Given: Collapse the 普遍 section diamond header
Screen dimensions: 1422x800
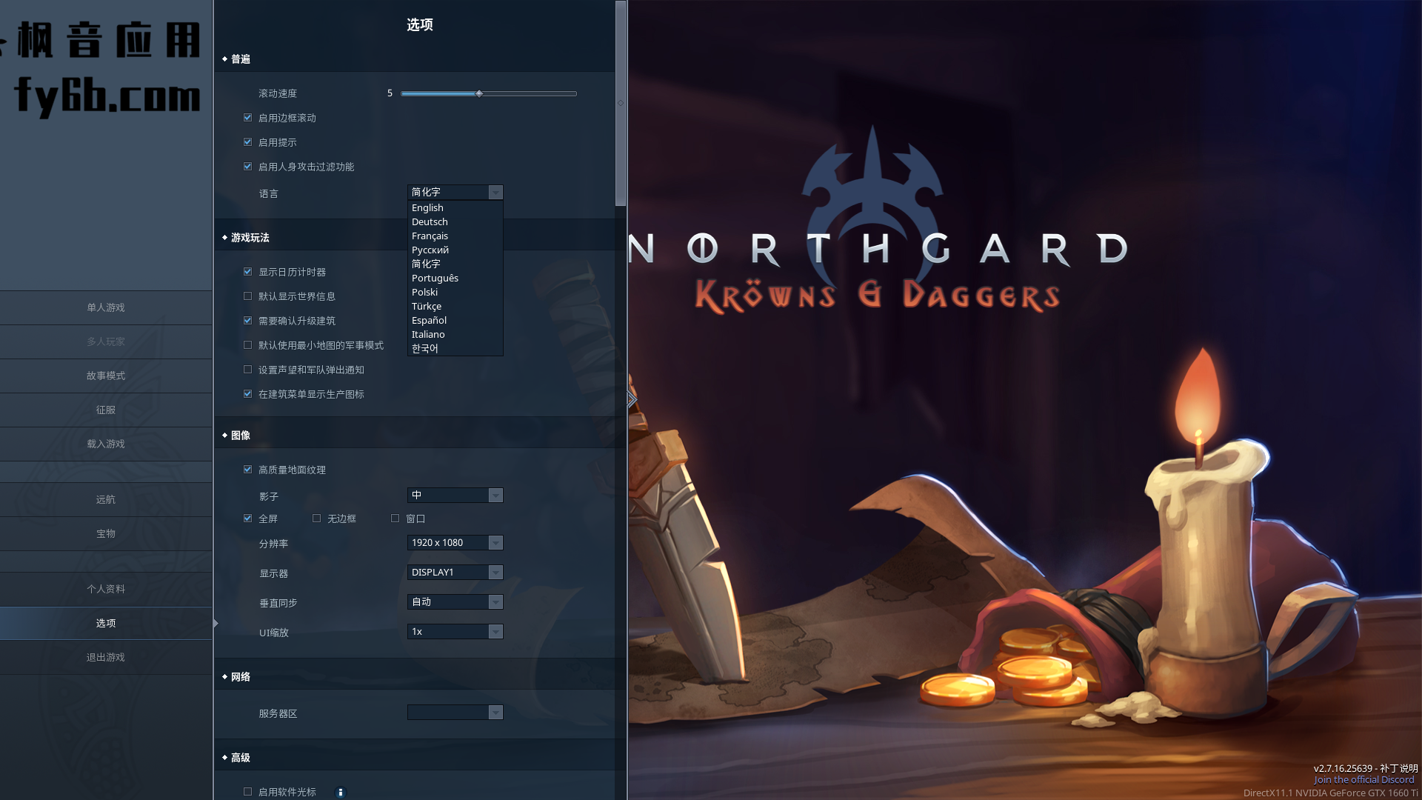Looking at the screenshot, I should click(x=236, y=59).
